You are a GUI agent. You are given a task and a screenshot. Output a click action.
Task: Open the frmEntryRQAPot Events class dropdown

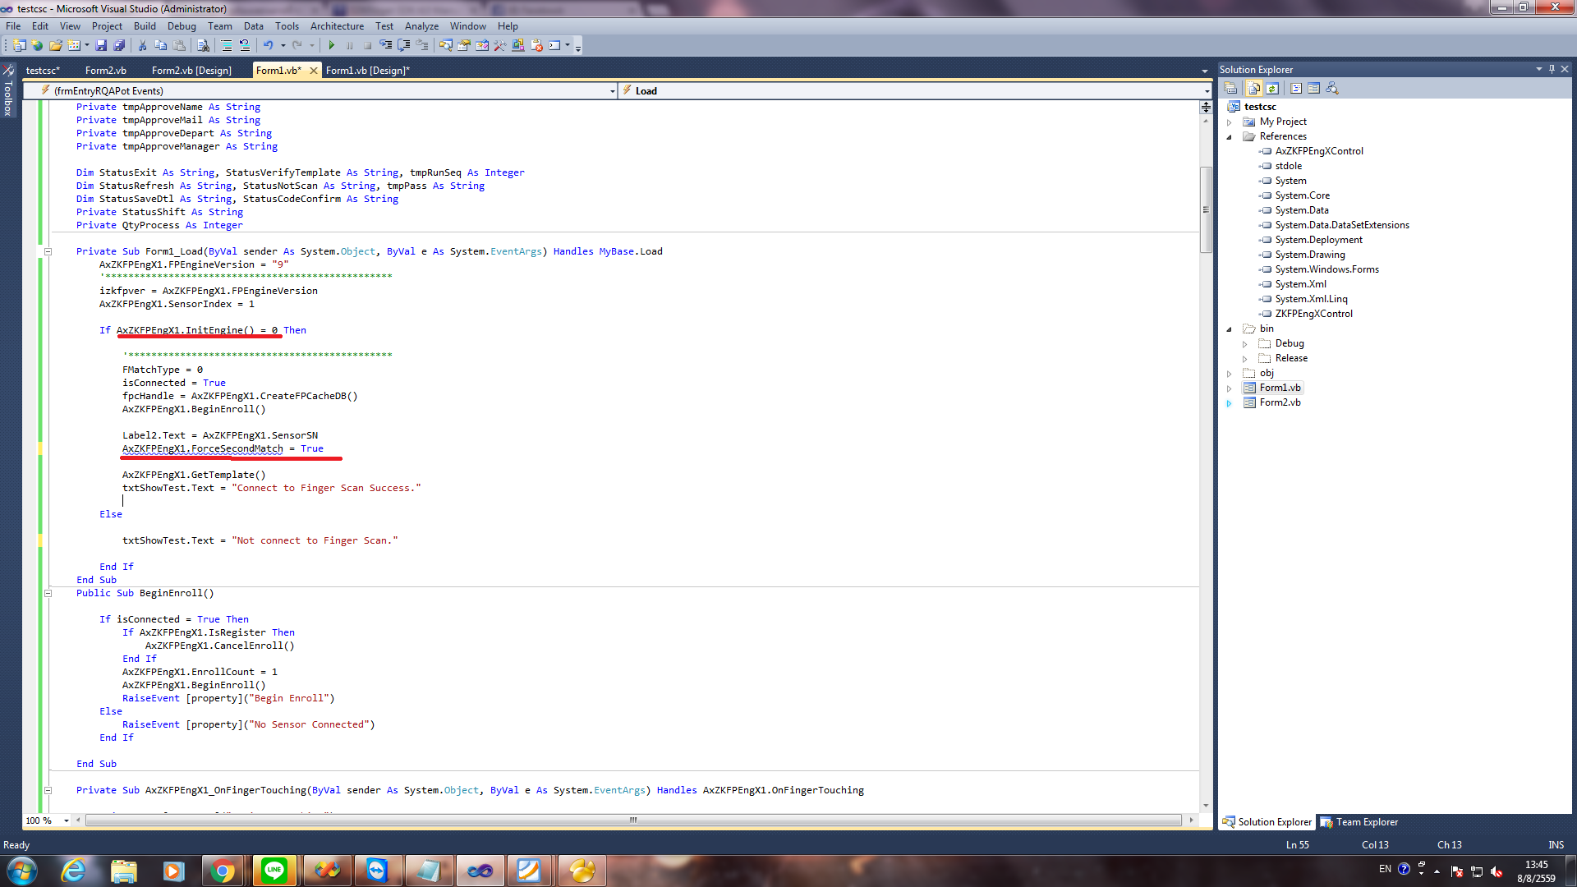613,91
